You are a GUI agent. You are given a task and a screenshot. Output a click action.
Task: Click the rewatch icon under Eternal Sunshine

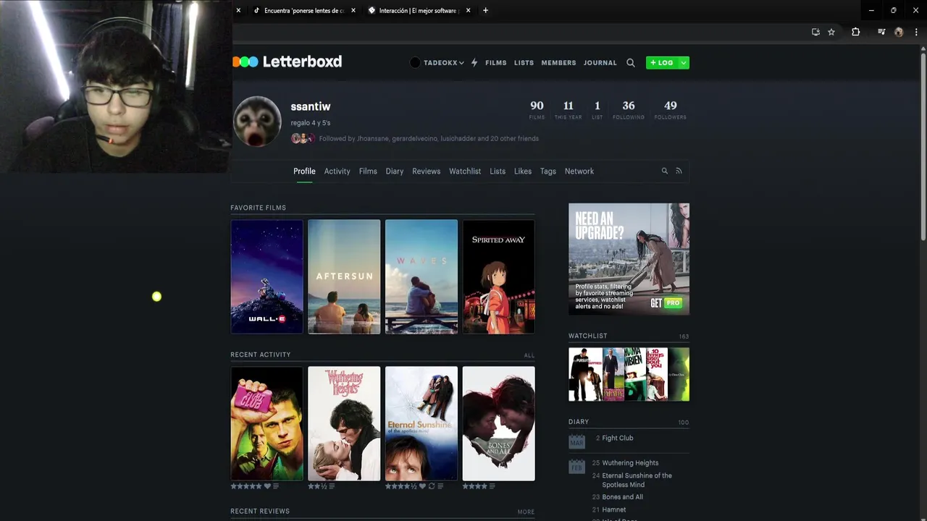pos(432,486)
